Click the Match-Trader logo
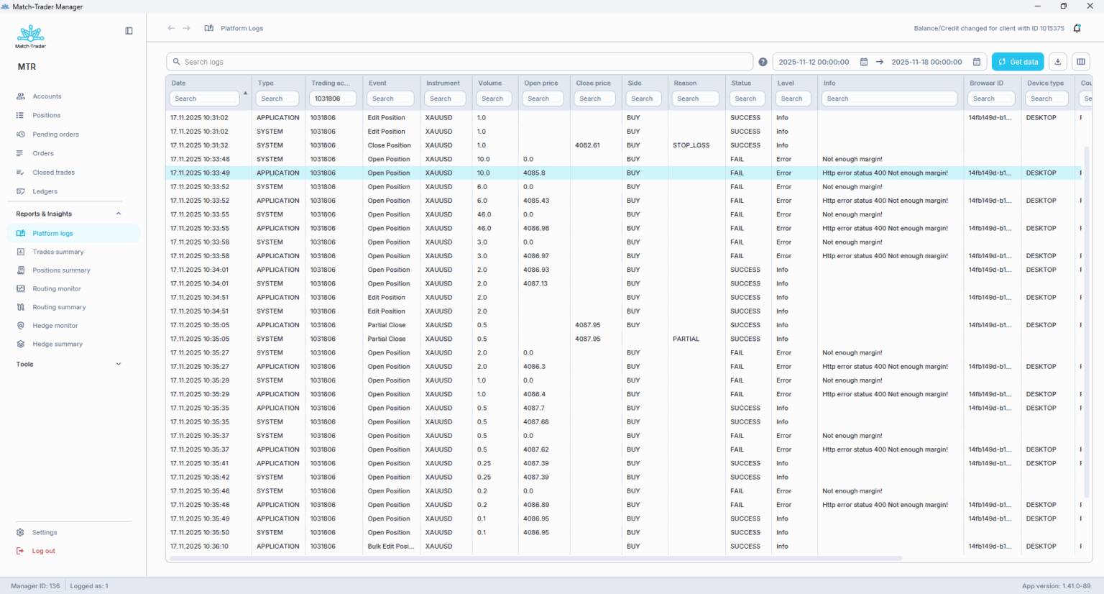 click(x=30, y=37)
